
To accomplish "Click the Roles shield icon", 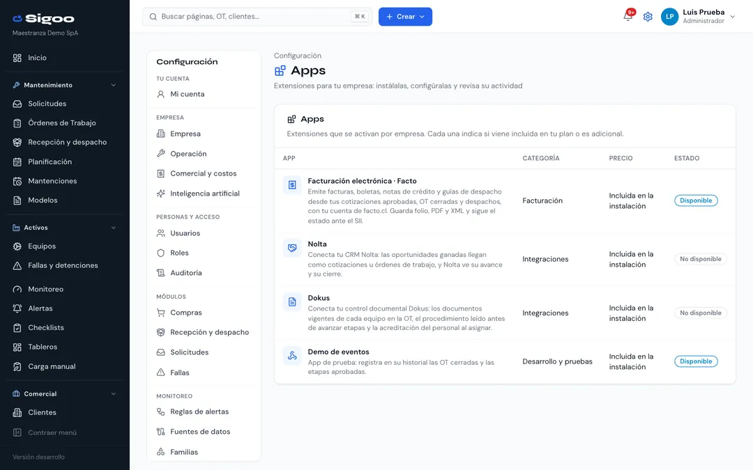I will point(161,253).
